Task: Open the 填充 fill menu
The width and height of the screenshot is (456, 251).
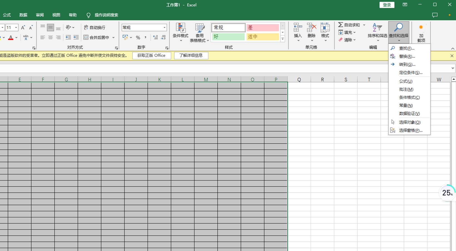Action: pos(347,32)
